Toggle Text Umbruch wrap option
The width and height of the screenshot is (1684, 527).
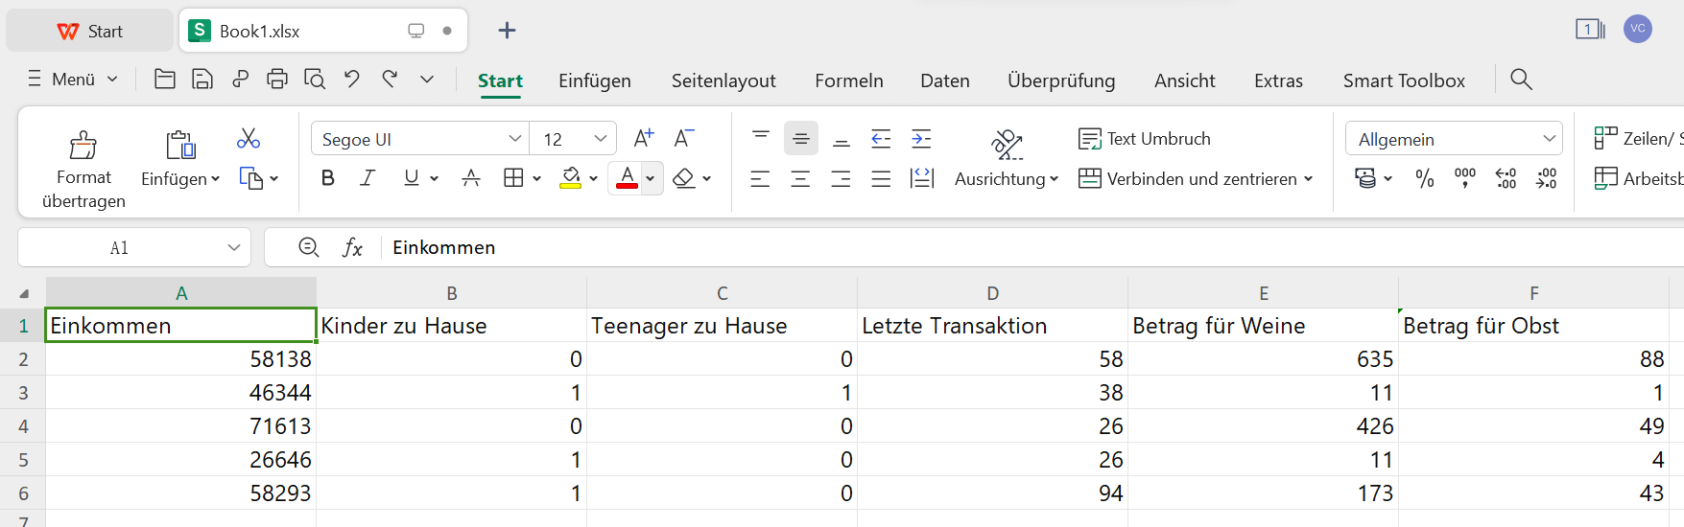coord(1145,139)
